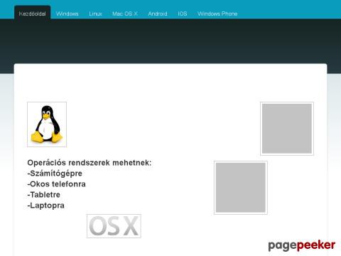This screenshot has height=256, width=341.
Task: Click the word 'page' in gray logo
Action: (x=282, y=246)
